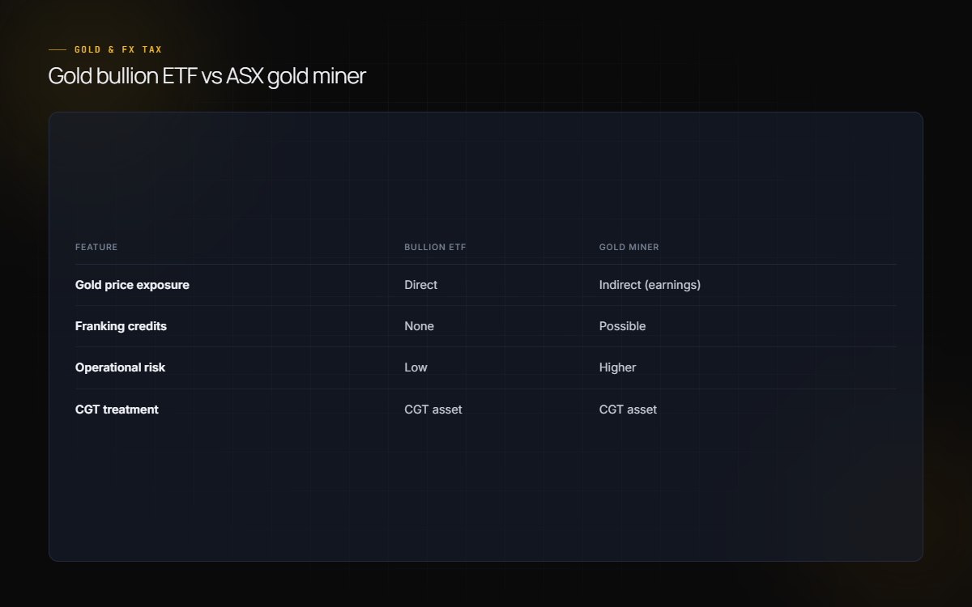Click the 'Indirect (earnings)' cell
Image resolution: width=972 pixels, height=607 pixels.
pyautogui.click(x=650, y=285)
